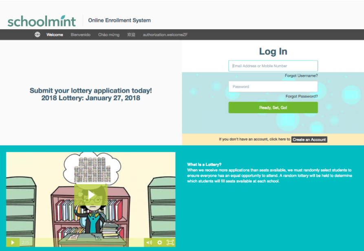Select the authorization.welcomeZF language option

click(165, 35)
